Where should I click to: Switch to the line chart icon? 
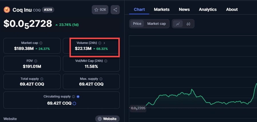[178, 24]
